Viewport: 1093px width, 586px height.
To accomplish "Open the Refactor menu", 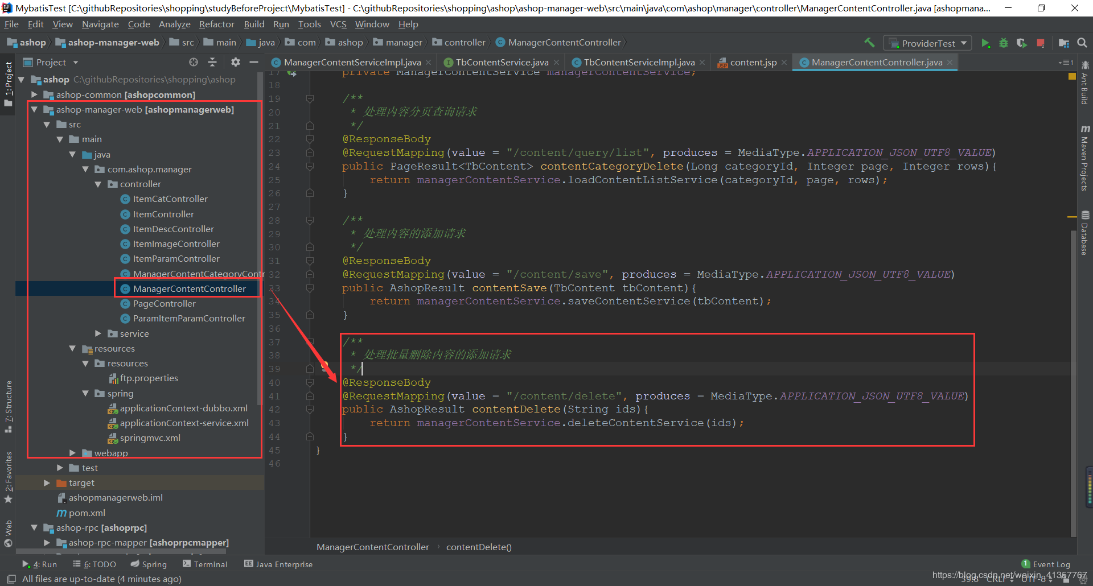I will click(216, 24).
